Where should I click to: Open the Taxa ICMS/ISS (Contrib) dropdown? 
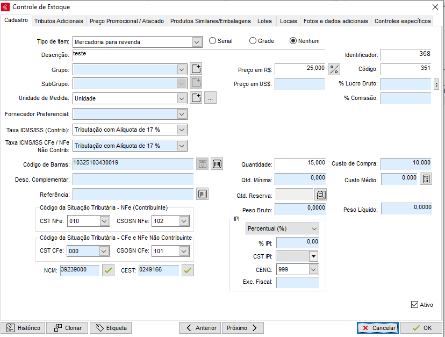(182, 130)
